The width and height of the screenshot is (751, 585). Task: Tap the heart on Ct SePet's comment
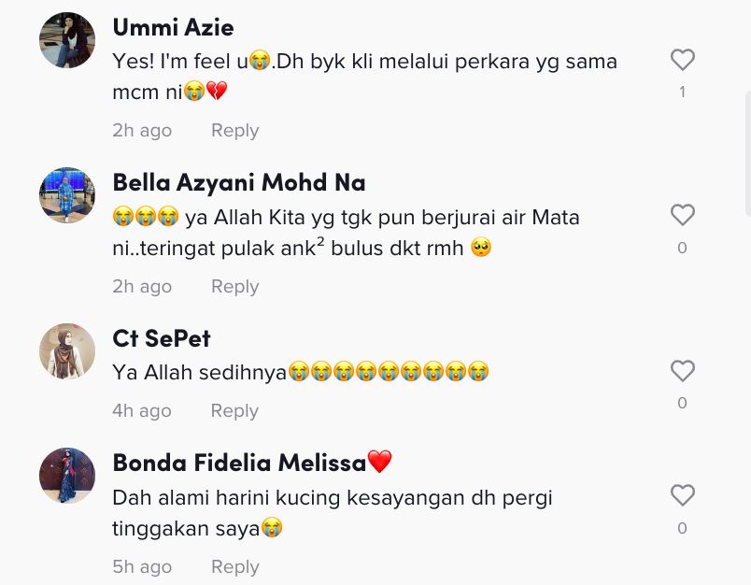point(682,371)
